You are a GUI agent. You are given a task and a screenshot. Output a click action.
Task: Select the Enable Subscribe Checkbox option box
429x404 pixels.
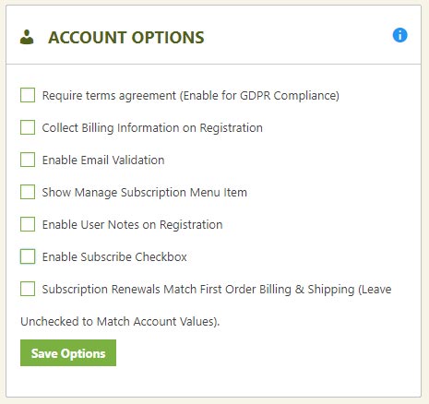pyautogui.click(x=28, y=256)
